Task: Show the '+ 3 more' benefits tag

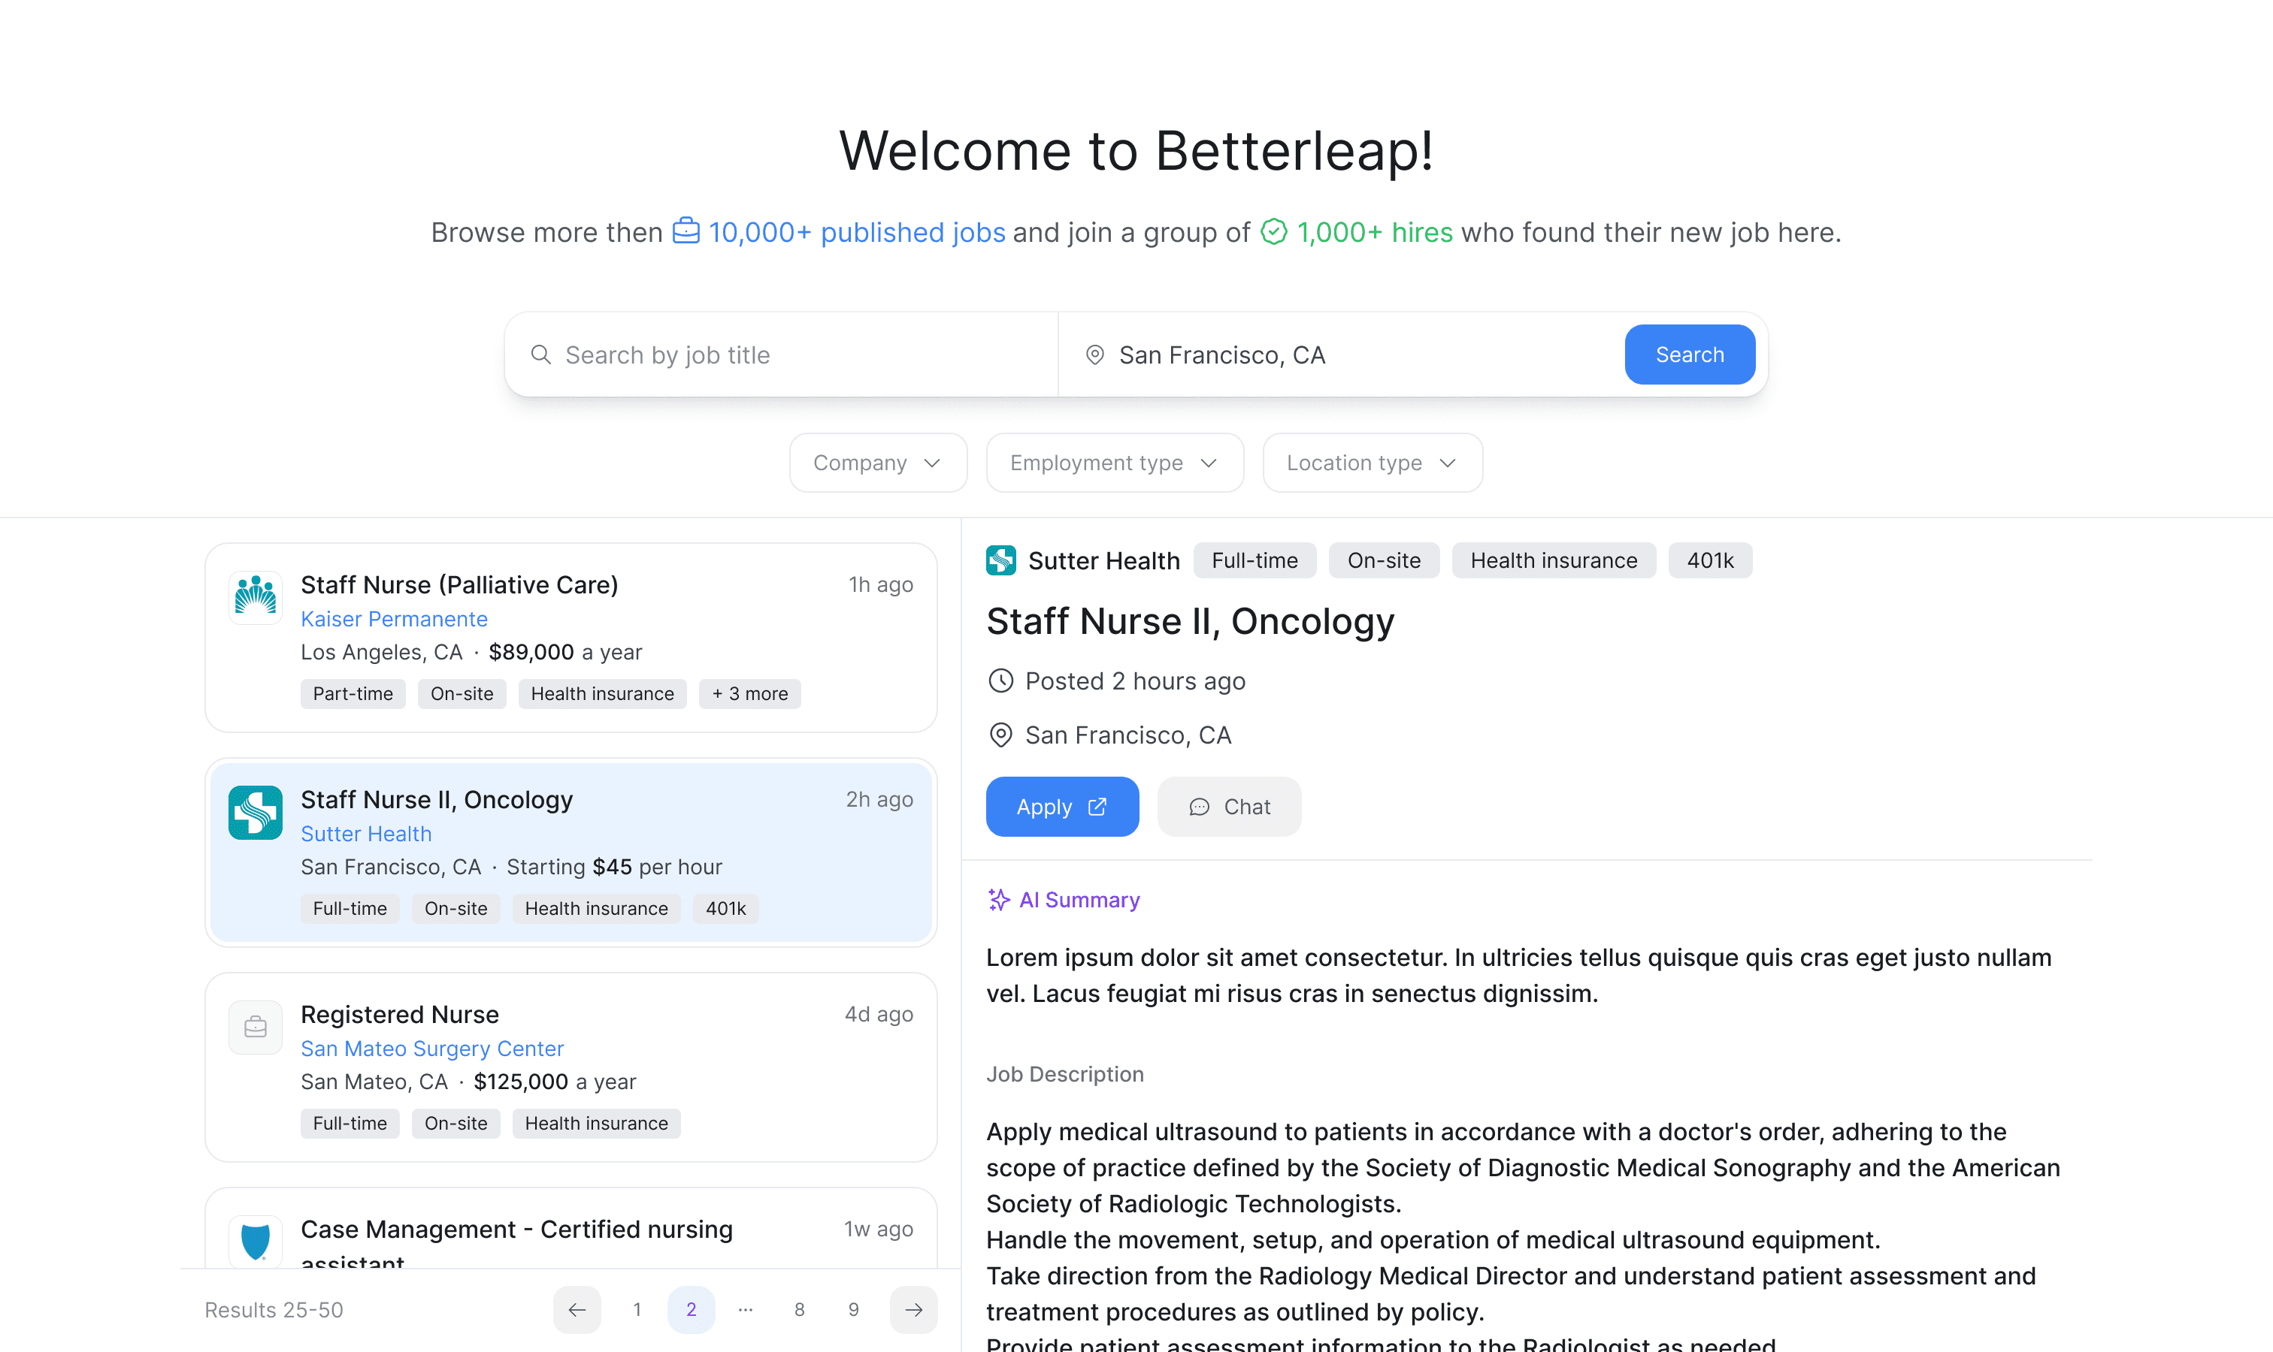Action: pos(749,694)
